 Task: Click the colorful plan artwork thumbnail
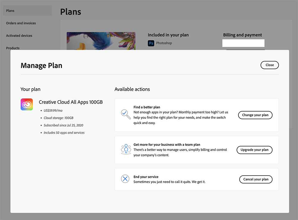pyautogui.click(x=101, y=41)
